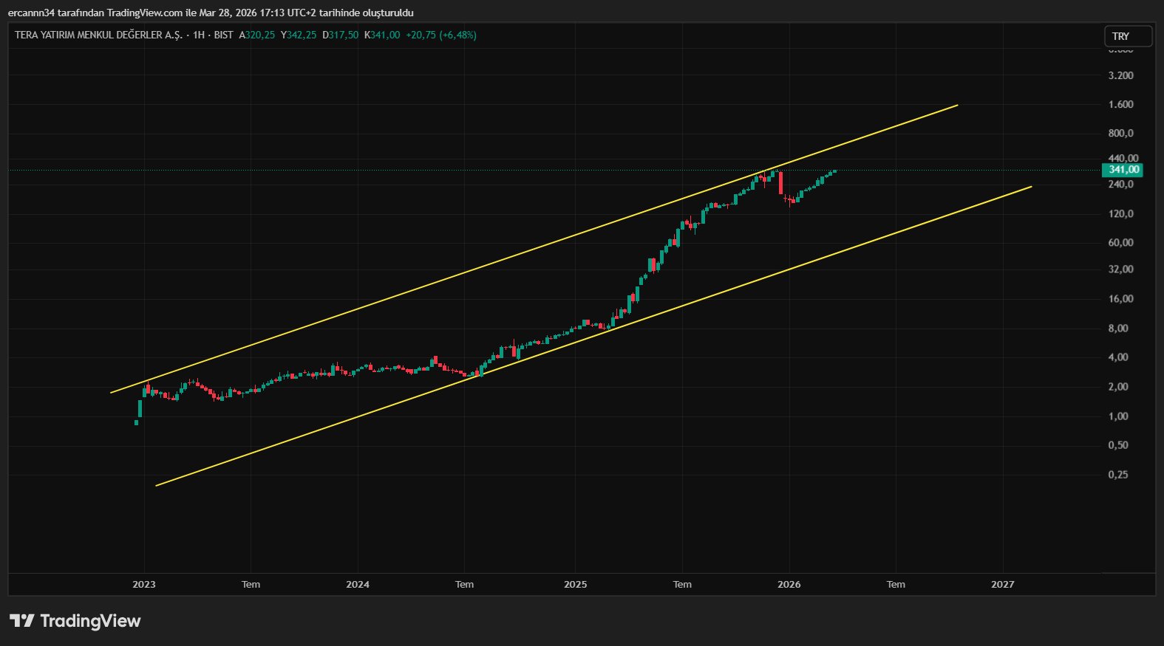Click the 0,25 price axis label
This screenshot has width=1164, height=646.
pos(1118,474)
